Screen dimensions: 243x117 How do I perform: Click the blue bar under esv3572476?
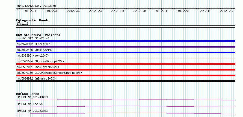click(126, 52)
